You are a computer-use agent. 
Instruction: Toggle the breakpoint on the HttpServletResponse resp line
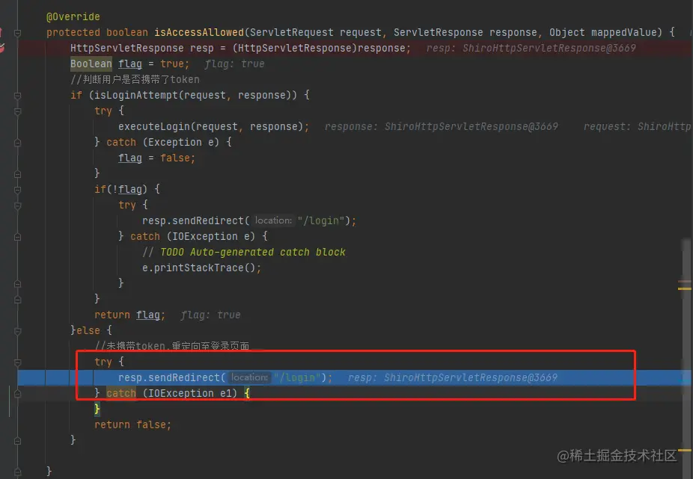[x=2, y=48]
